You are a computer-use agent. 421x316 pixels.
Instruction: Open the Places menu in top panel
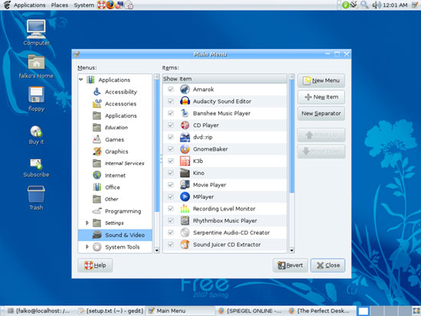tap(60, 5)
